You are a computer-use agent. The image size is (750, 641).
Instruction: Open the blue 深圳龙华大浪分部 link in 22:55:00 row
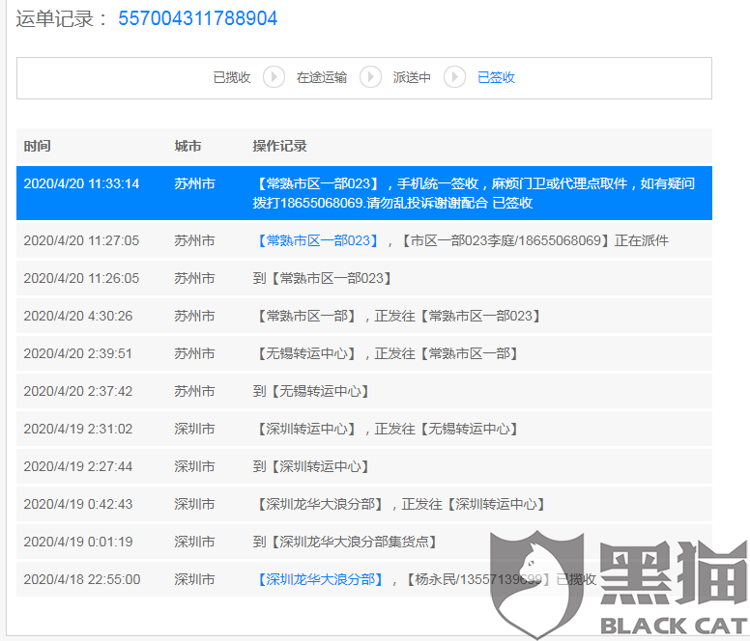(320, 579)
